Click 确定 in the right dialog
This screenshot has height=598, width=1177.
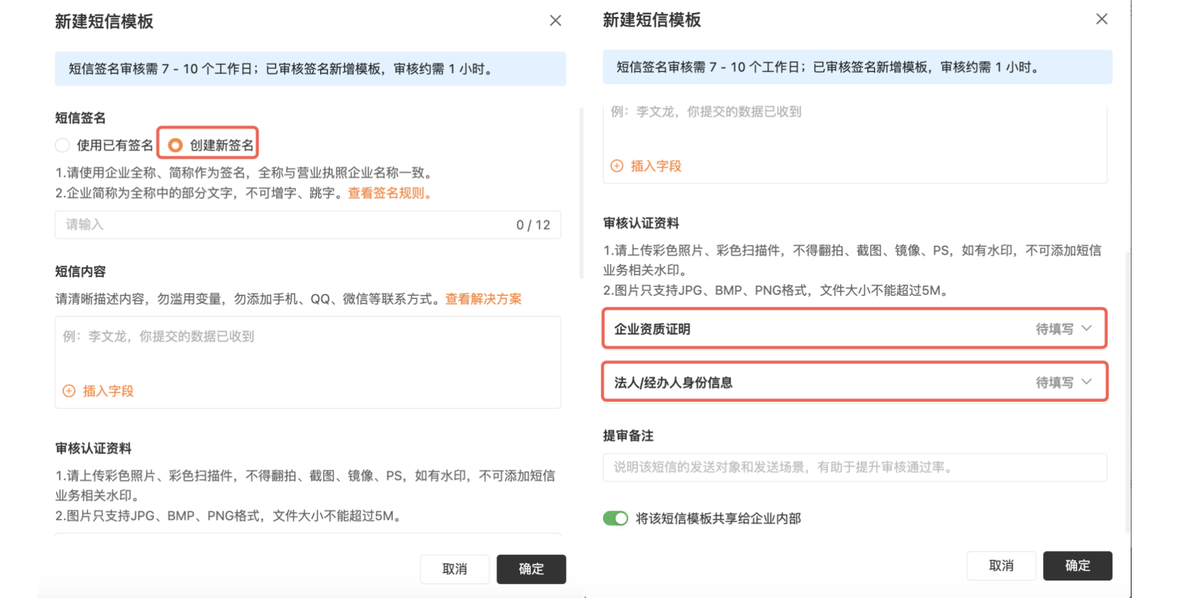pyautogui.click(x=1078, y=565)
